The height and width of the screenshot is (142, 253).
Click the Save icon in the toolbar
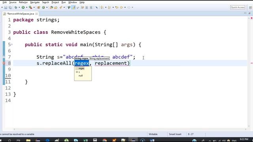tap(6, 7)
